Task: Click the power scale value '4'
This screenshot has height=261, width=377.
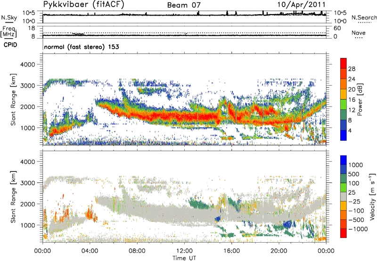Action: [x=350, y=130]
